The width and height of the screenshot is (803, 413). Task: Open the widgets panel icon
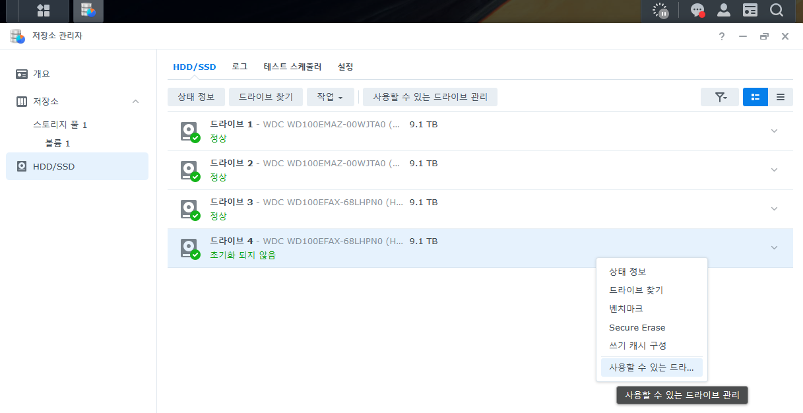(x=750, y=10)
